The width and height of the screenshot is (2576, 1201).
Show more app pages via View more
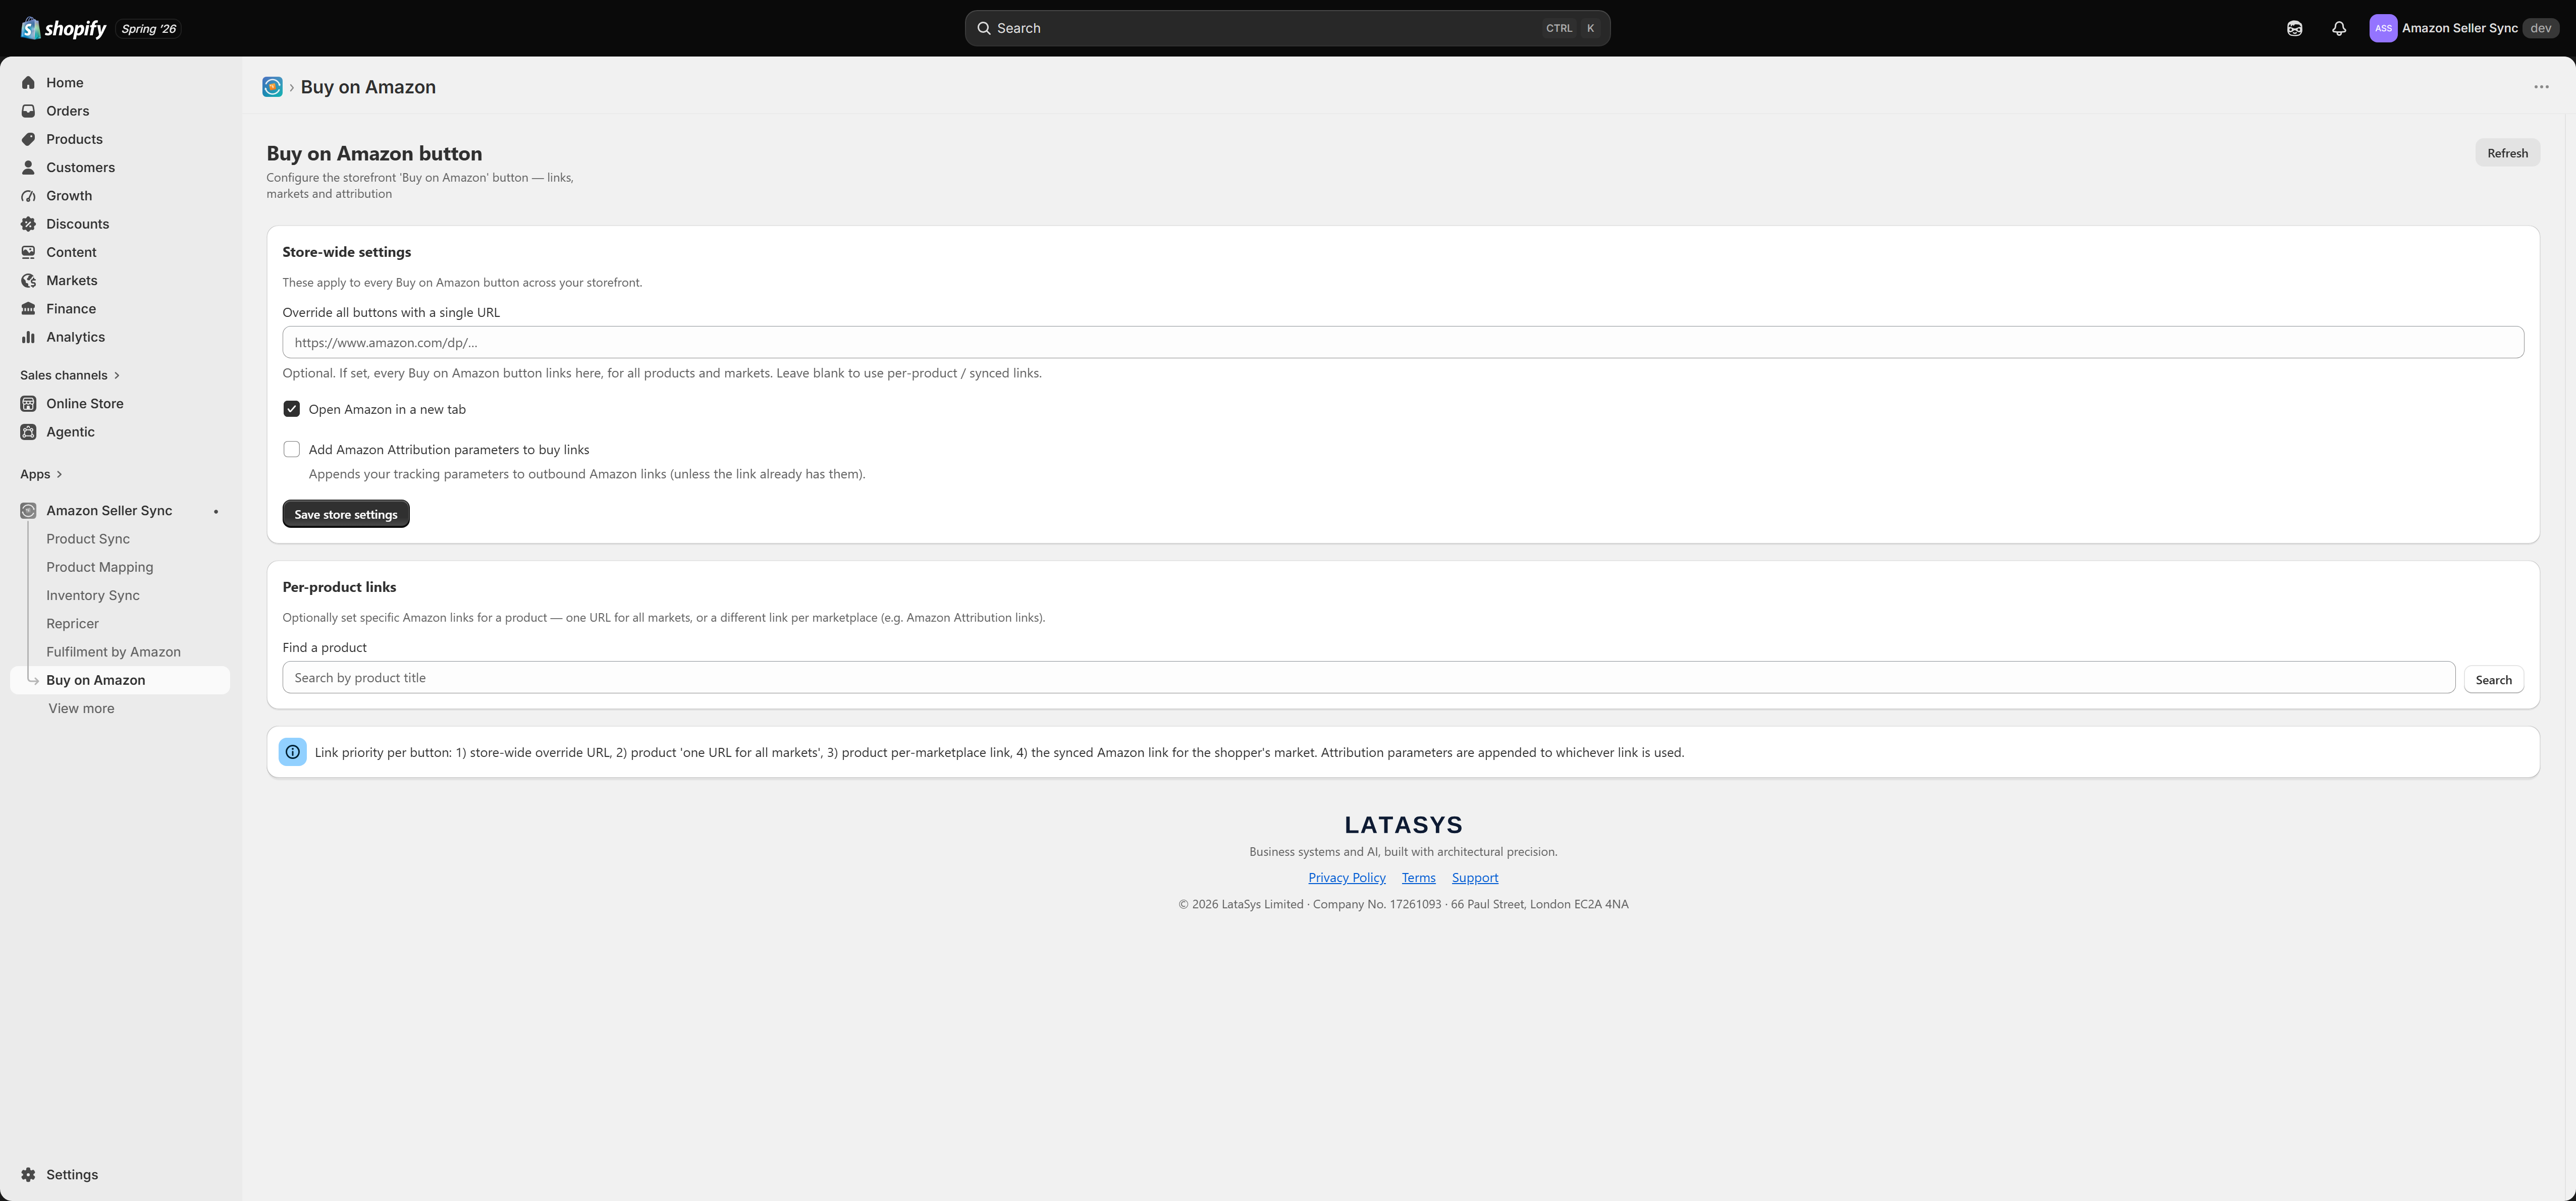[x=81, y=708]
